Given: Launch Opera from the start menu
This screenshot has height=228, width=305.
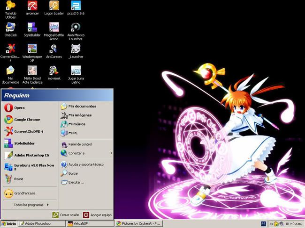Looking at the screenshot, I should (30, 108).
